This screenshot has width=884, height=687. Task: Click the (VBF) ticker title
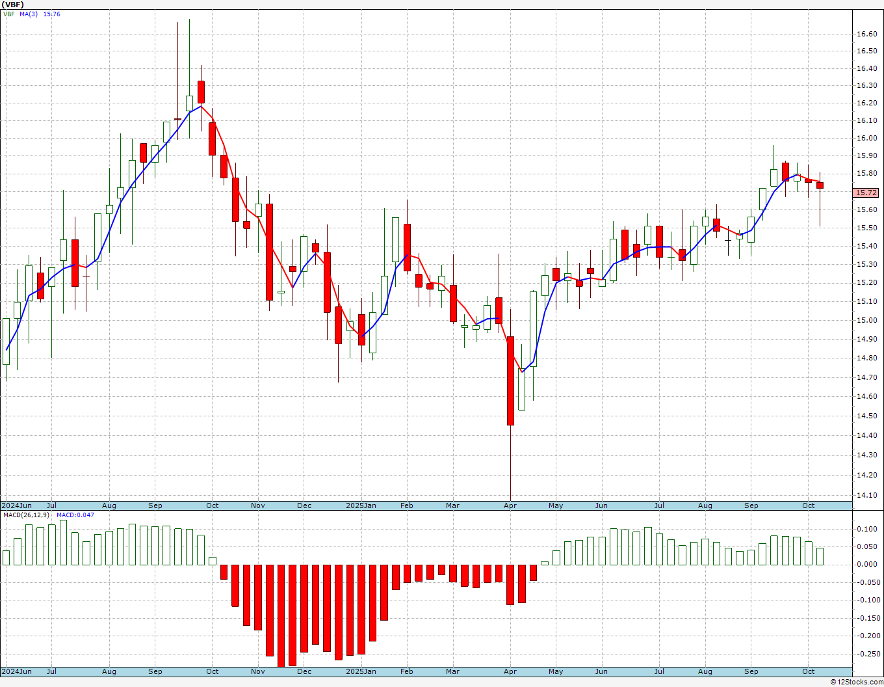point(13,5)
